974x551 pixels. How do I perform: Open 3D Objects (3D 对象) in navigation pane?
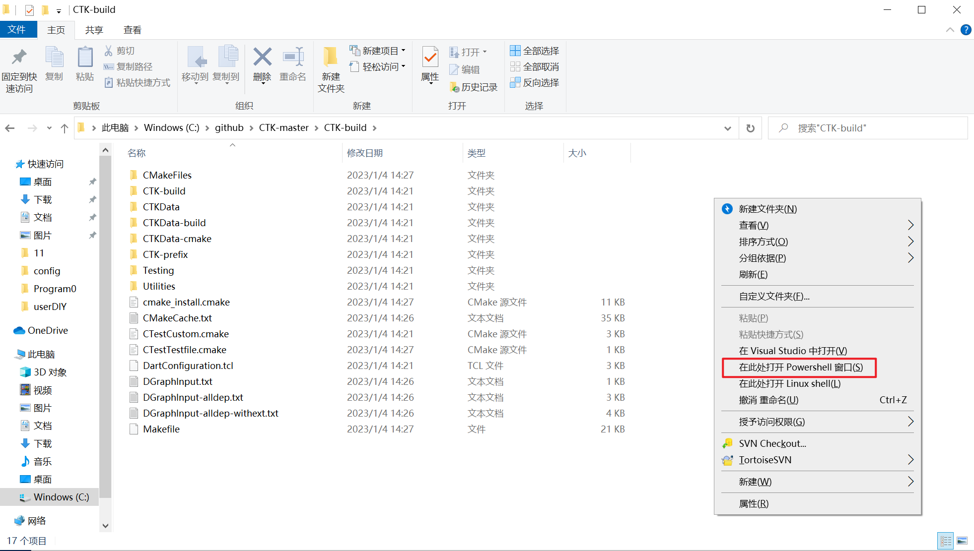click(x=50, y=372)
